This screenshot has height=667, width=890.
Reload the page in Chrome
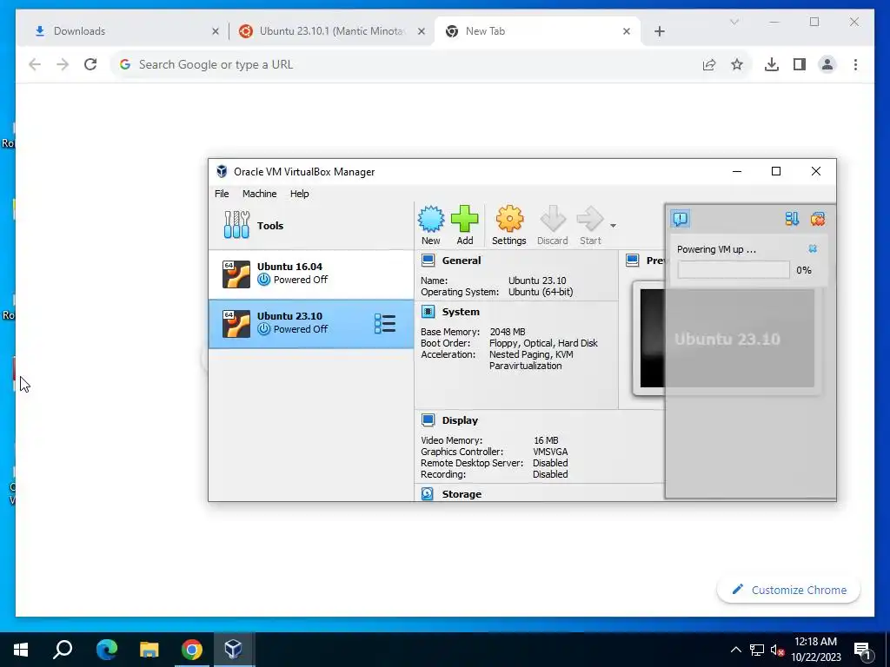pos(90,64)
